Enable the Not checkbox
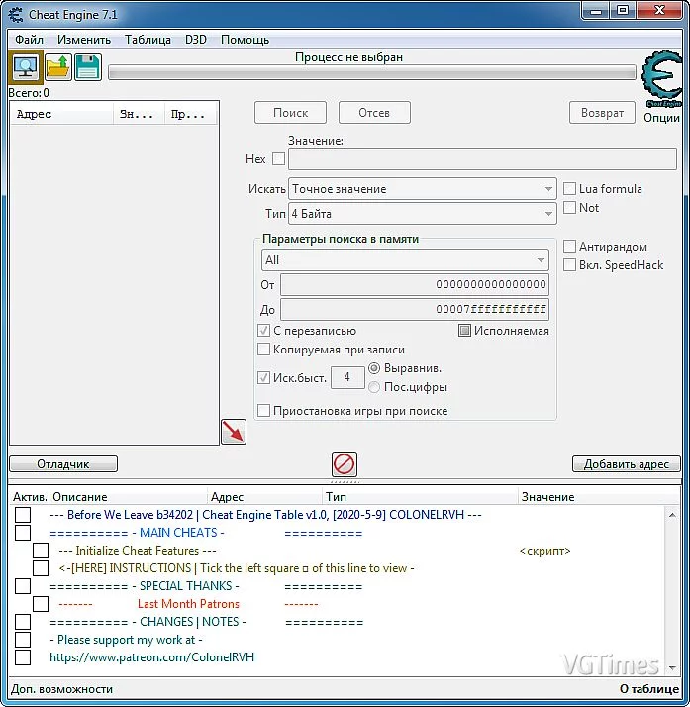 569,207
